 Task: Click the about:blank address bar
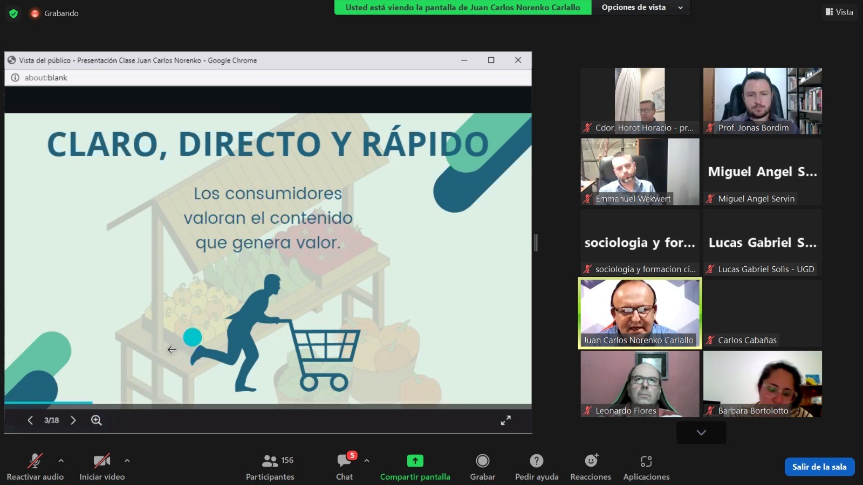point(268,78)
